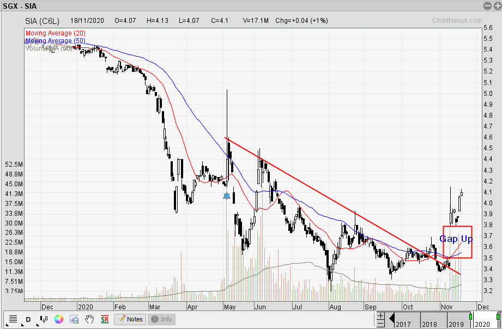Zoom out with the minus stepper
Image resolution: width=502 pixels, height=329 pixels.
click(x=380, y=323)
